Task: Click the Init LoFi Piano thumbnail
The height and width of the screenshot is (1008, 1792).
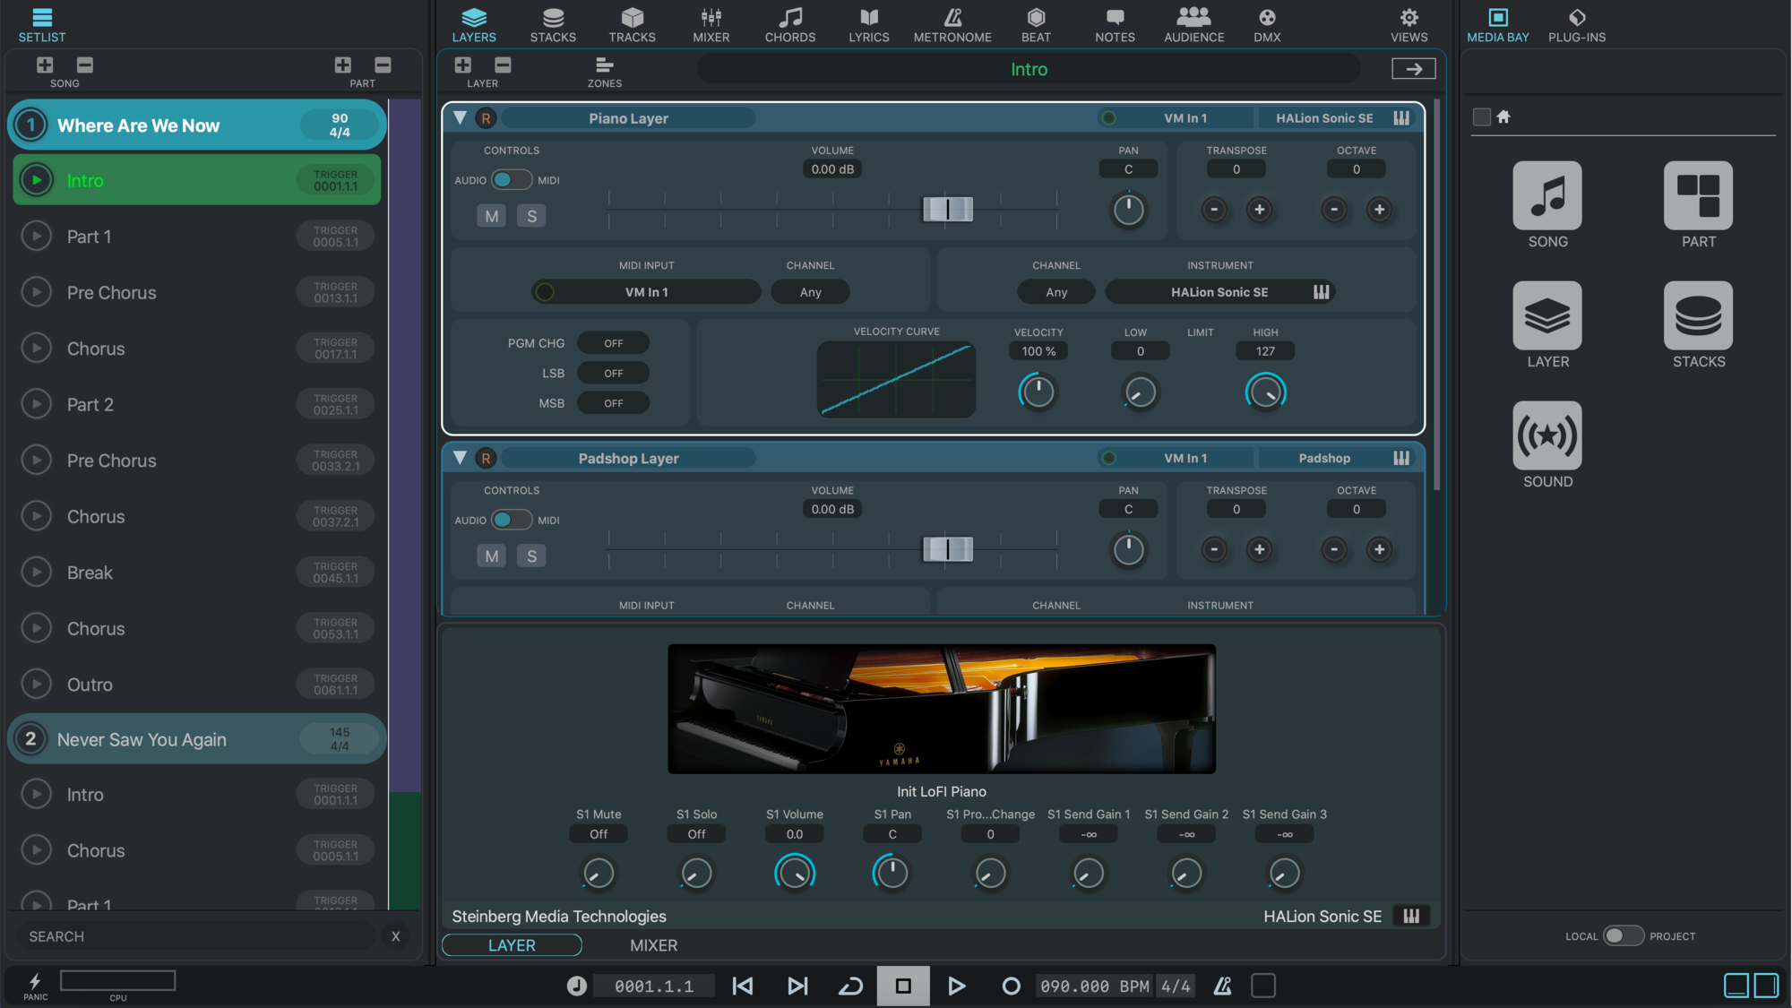Action: point(939,709)
